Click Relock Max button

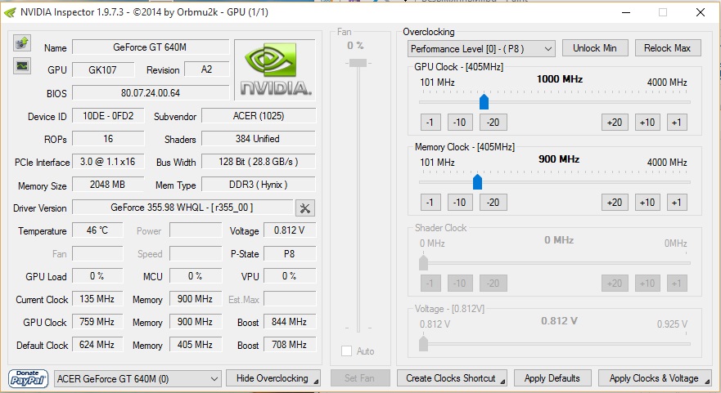668,48
